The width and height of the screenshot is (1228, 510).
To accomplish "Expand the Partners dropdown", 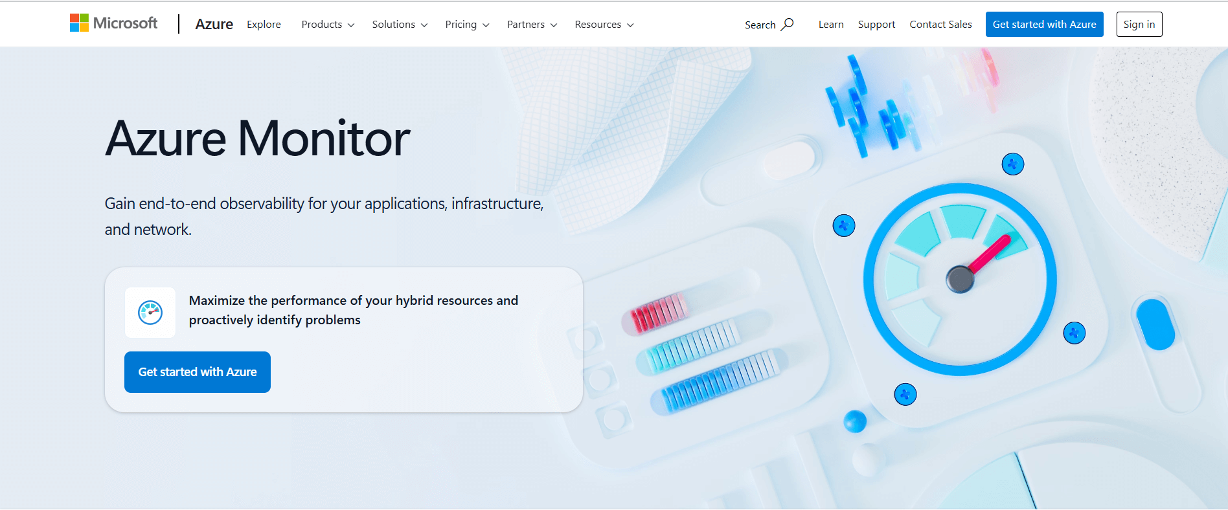I will (532, 25).
